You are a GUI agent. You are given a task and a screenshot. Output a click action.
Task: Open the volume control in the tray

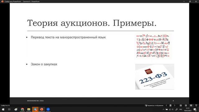click(173, 110)
